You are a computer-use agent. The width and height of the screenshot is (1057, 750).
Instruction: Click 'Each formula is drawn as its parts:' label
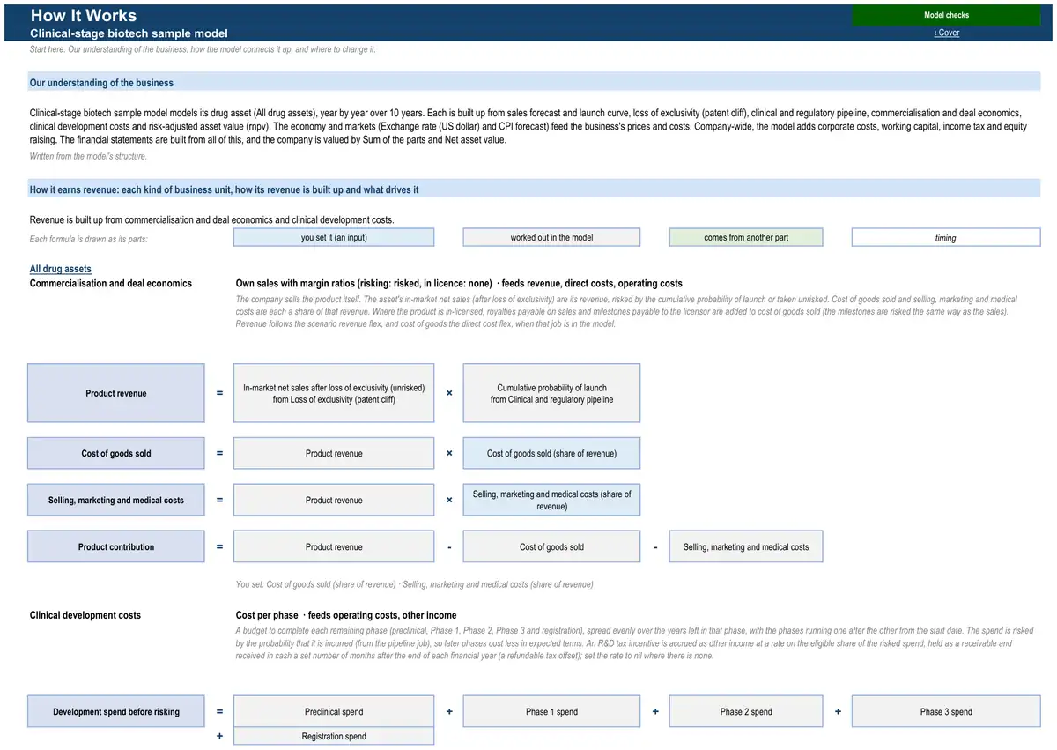[89, 239]
